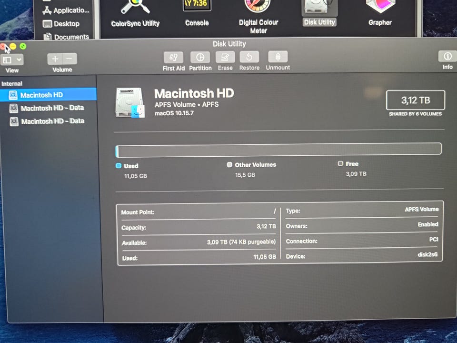This screenshot has width=457, height=343.
Task: Click the 15,5 GB other volumes value
Action: point(245,175)
